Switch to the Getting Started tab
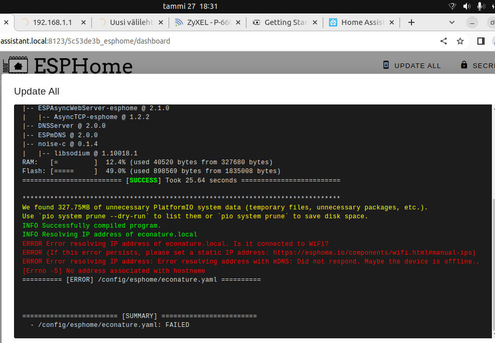 point(286,22)
